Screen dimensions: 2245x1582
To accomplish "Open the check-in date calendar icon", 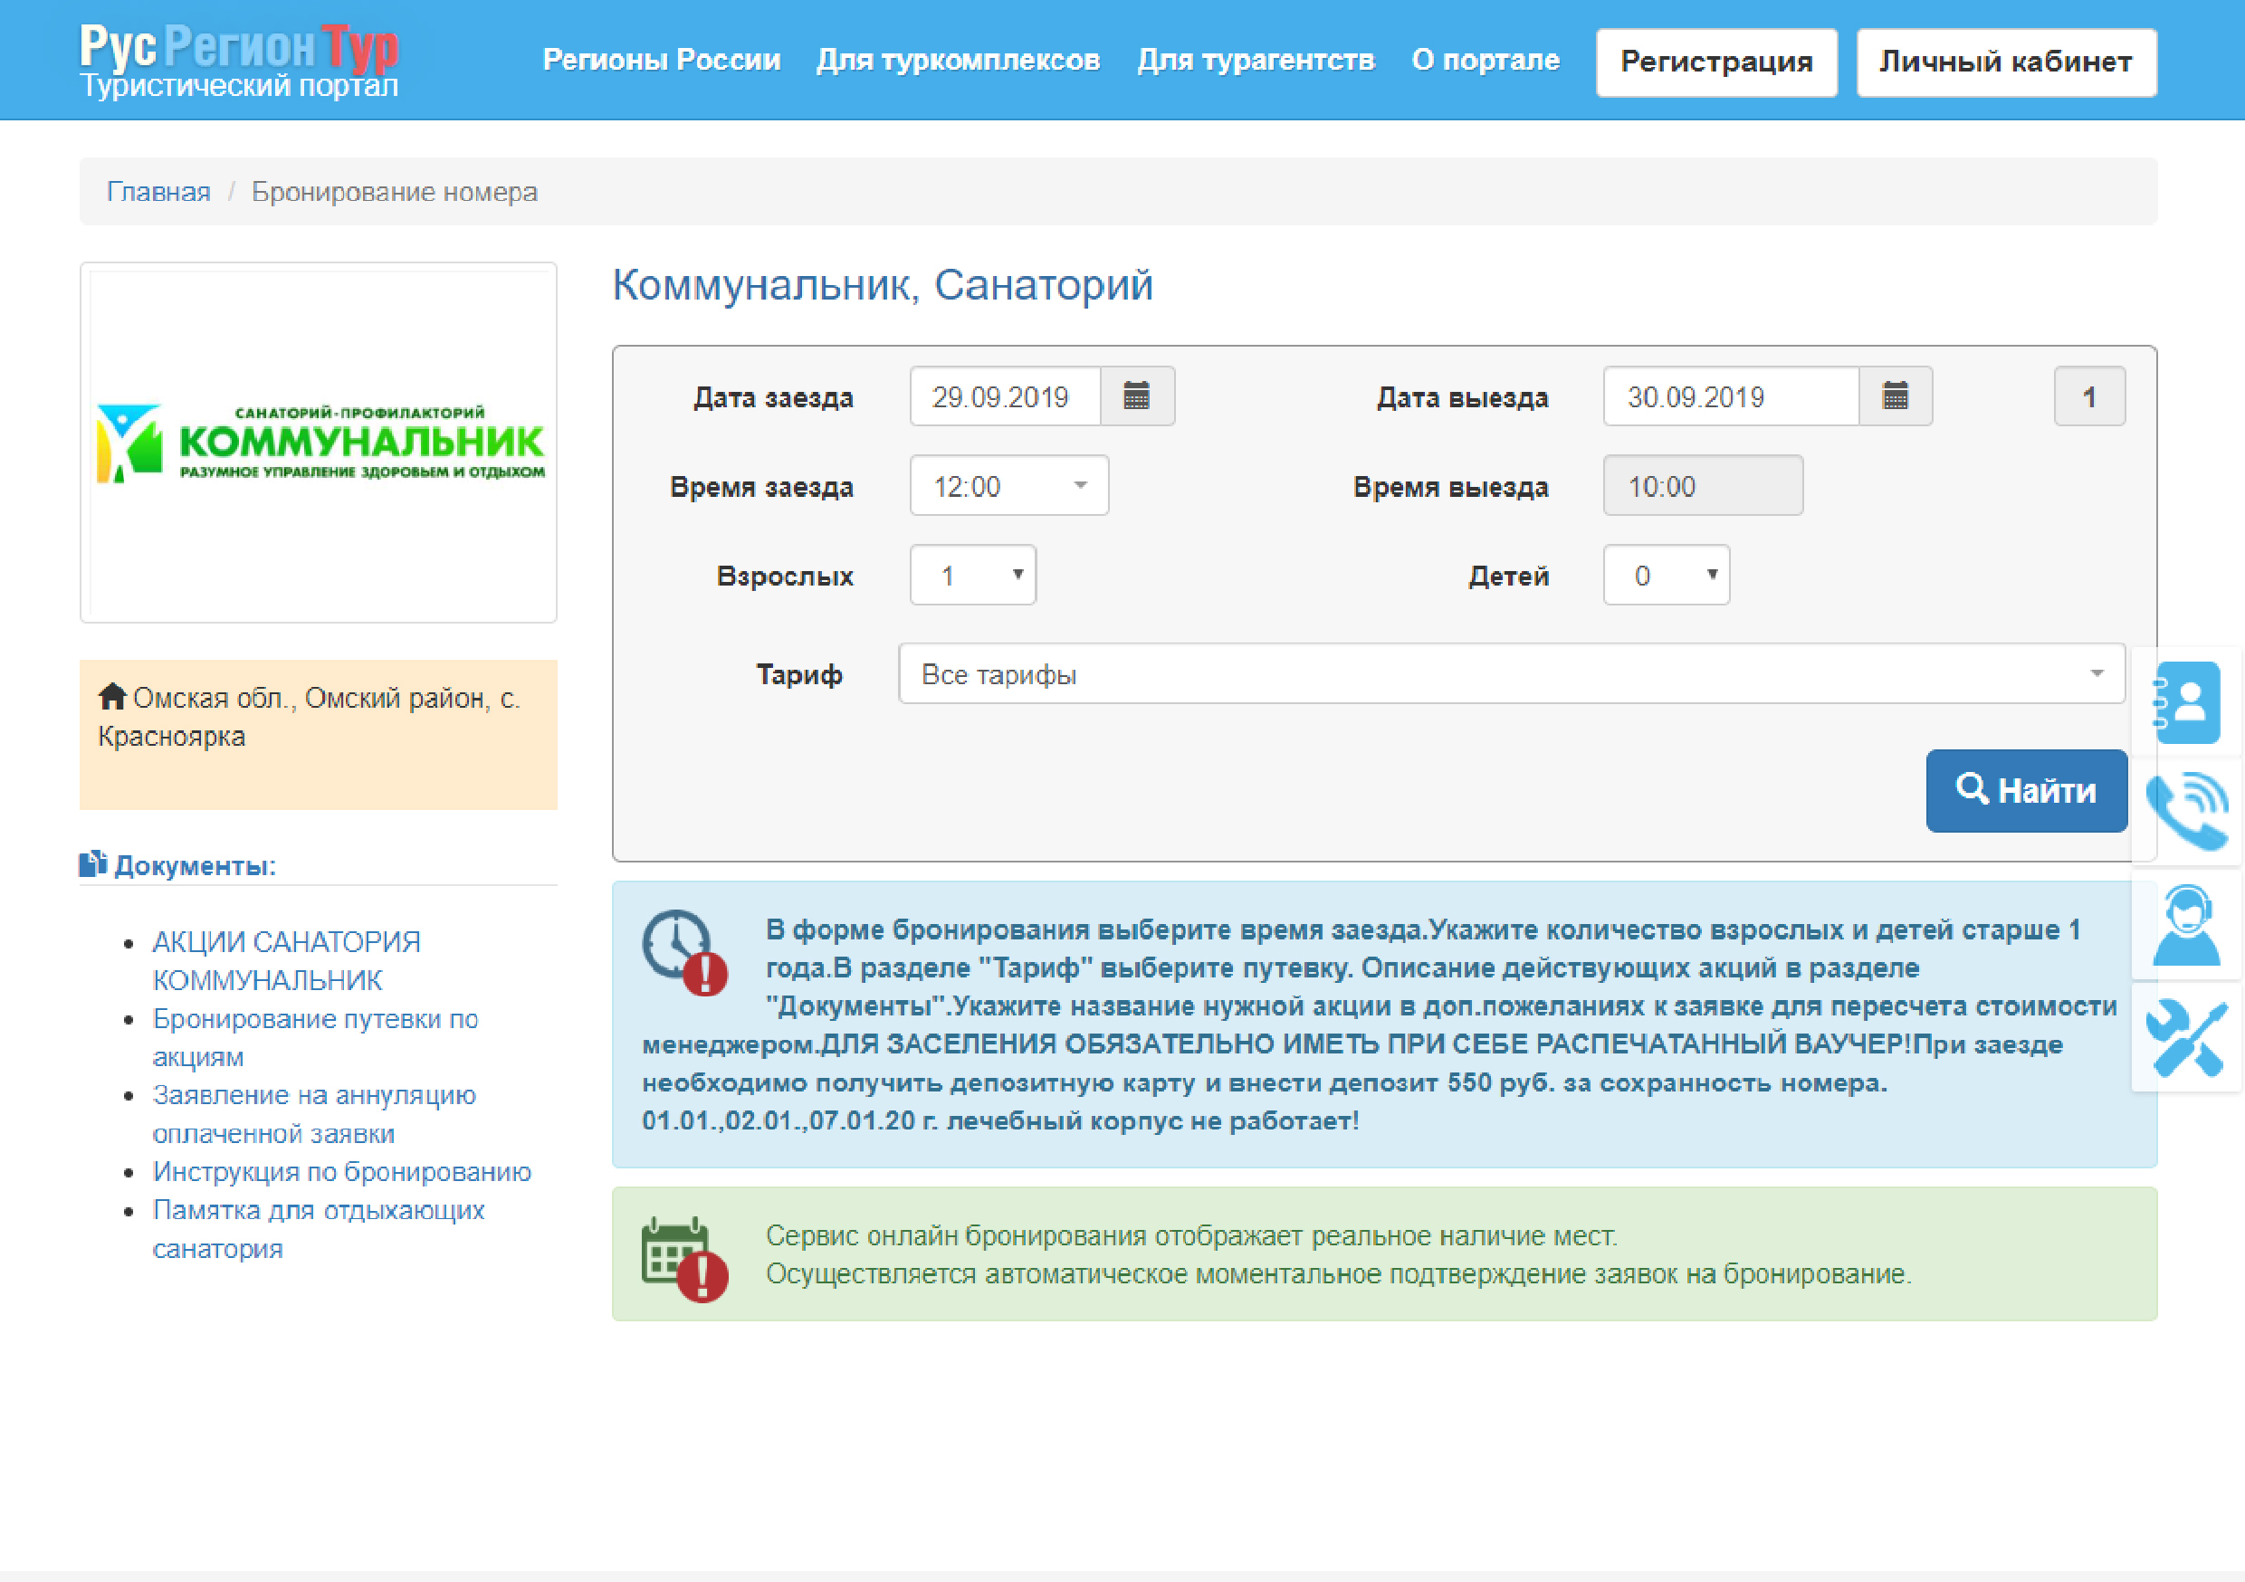I will coord(1136,396).
